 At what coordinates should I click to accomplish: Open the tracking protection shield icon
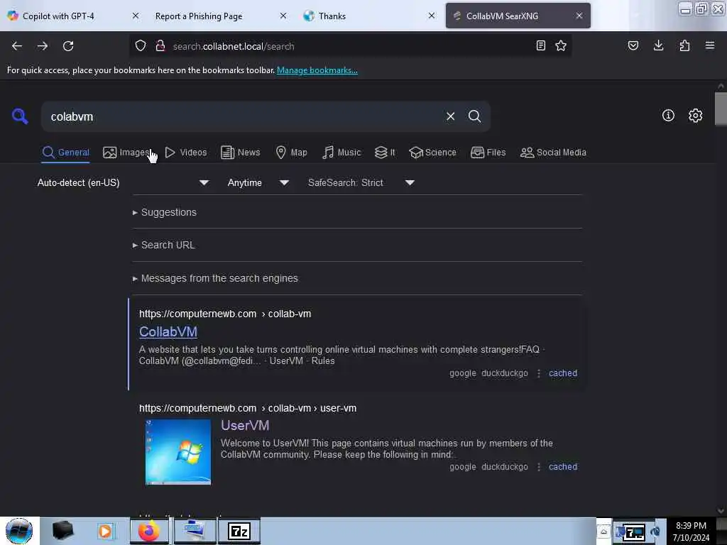tap(141, 46)
